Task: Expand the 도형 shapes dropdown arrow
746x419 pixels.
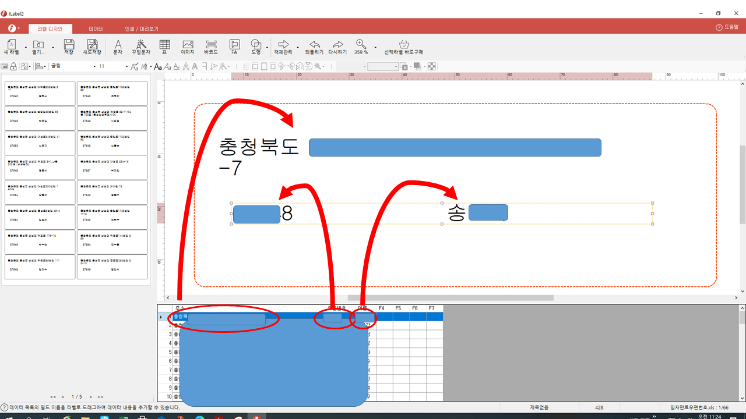Action: coord(268,47)
